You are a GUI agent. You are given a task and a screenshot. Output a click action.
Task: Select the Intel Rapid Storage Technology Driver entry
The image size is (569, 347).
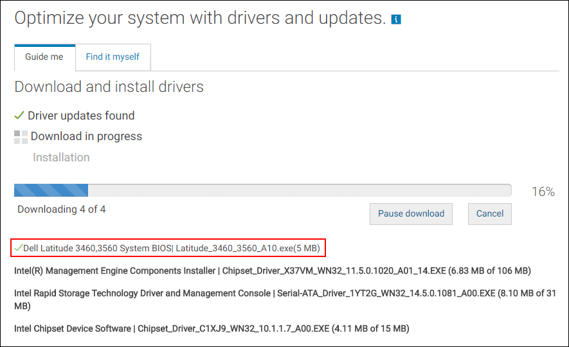click(x=285, y=299)
